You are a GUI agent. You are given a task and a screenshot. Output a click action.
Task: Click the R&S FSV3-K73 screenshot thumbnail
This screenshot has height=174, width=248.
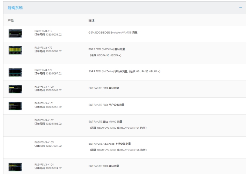tap(15, 72)
